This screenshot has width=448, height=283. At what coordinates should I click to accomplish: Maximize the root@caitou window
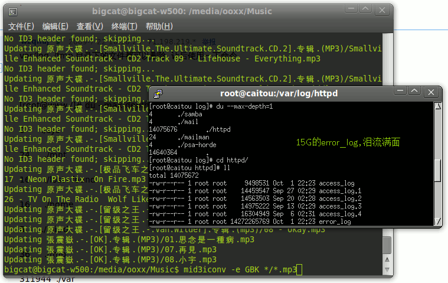pyautogui.click(x=414, y=91)
